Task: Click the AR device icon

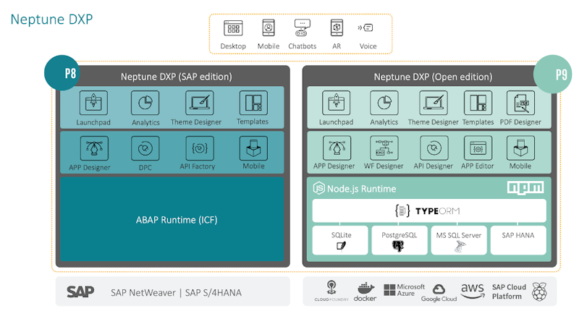Action: (x=336, y=28)
